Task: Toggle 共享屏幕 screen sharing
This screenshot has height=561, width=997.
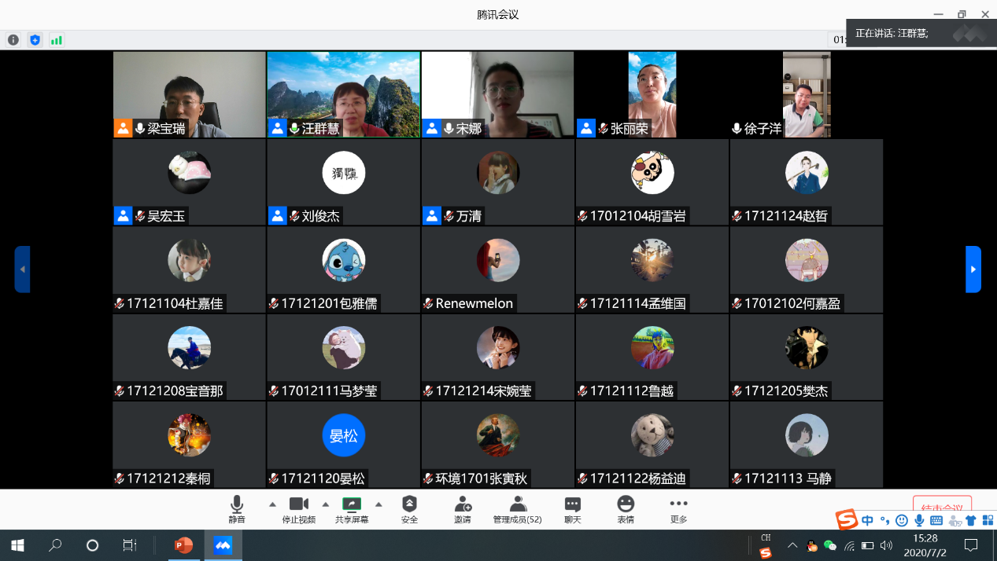Action: tap(352, 508)
